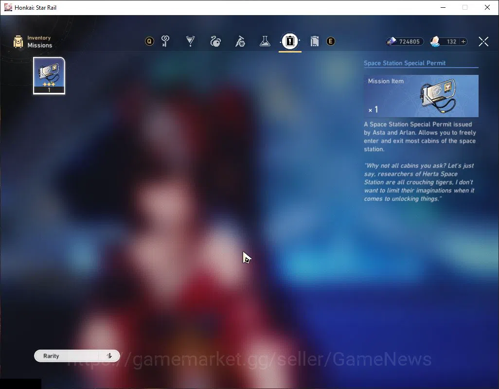Click the Stellar Jade icon
Viewport: 499px width, 389px height.
click(435, 41)
